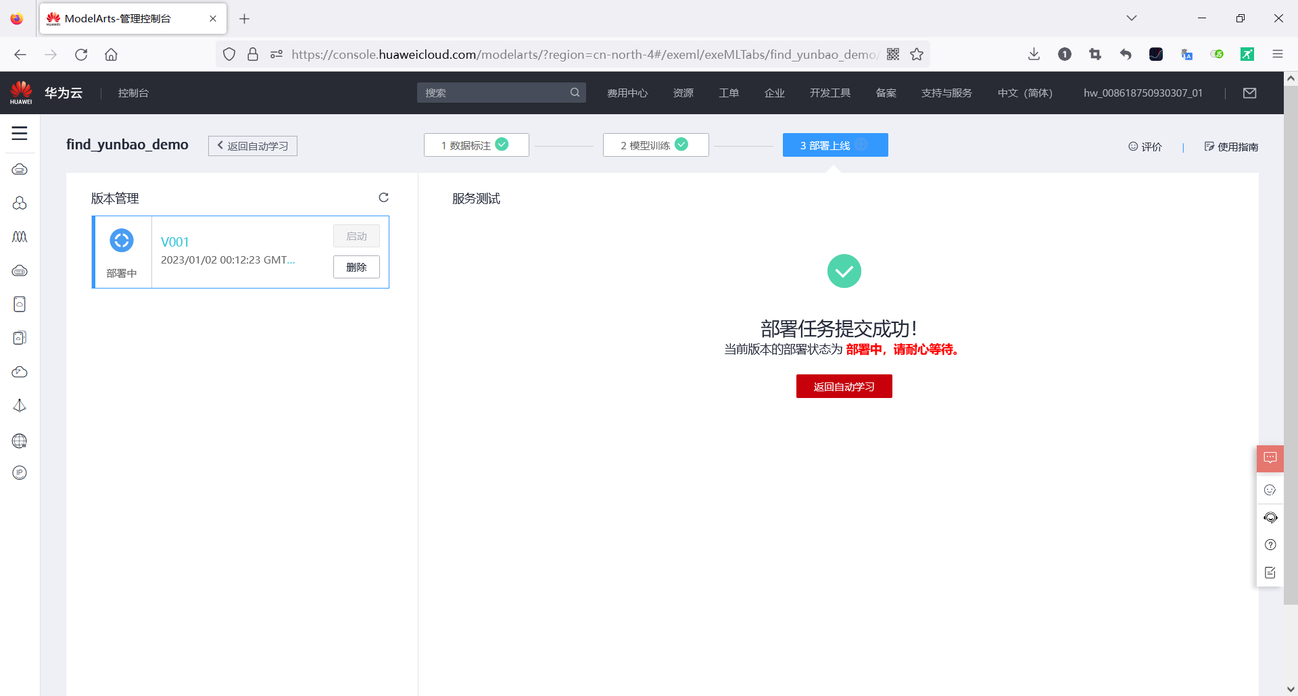Delete version V001 with 删除 button

356,267
